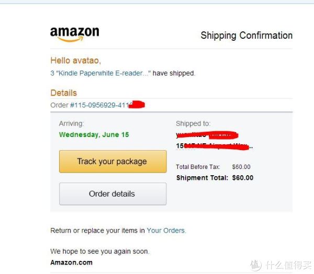Open the Order details button

pyautogui.click(x=113, y=194)
